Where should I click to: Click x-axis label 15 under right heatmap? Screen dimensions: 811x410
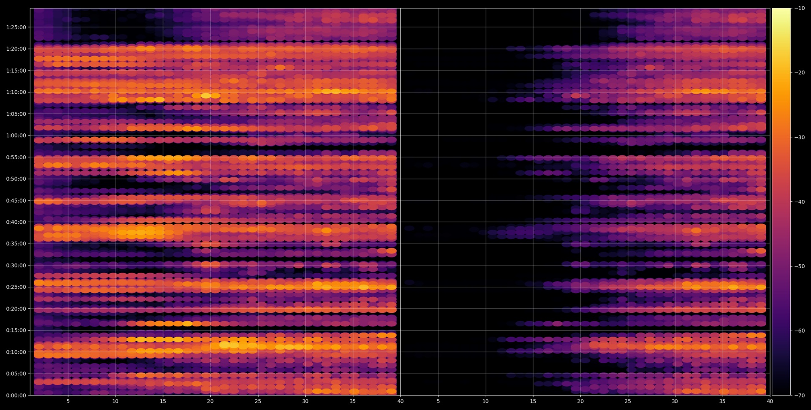click(x=533, y=402)
